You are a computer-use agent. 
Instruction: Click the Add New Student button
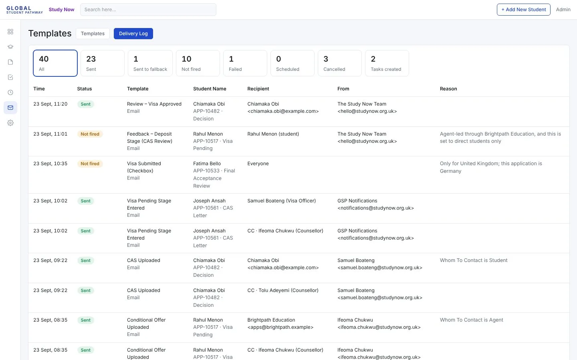click(523, 10)
